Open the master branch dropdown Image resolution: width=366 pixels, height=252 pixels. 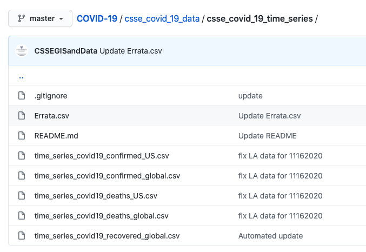click(x=40, y=18)
